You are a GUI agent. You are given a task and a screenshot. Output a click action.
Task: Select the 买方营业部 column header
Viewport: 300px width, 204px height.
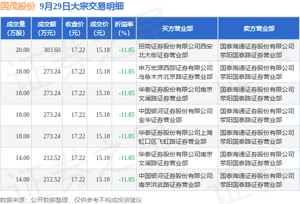tap(177, 29)
